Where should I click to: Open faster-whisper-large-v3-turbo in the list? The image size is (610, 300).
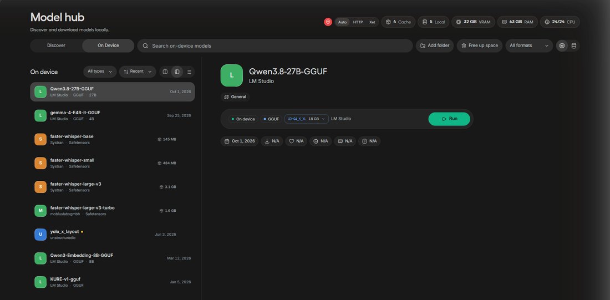113,211
